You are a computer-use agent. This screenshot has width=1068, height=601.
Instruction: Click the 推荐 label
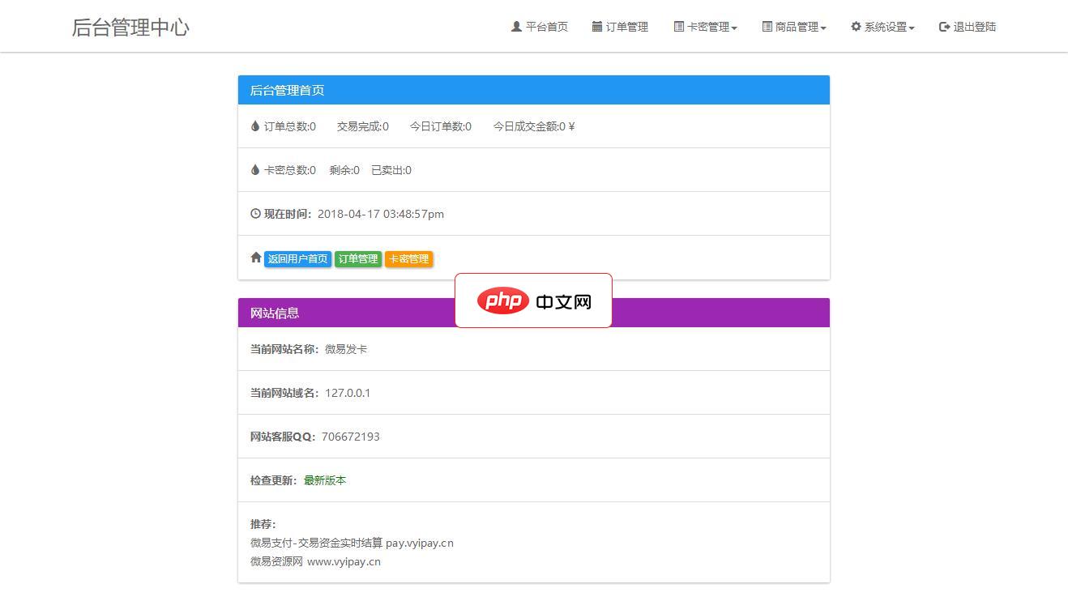pos(263,524)
